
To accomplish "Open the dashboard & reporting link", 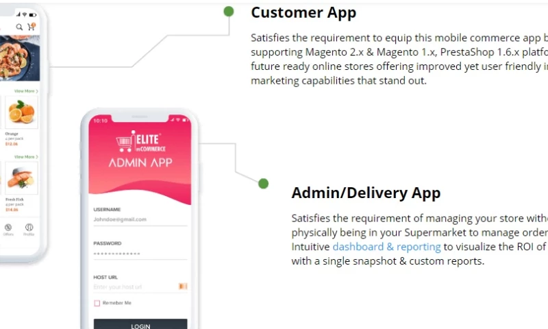I will tap(386, 247).
